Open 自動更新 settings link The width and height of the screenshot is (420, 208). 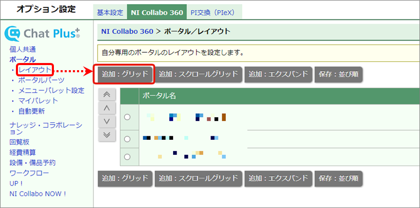[x=31, y=111]
